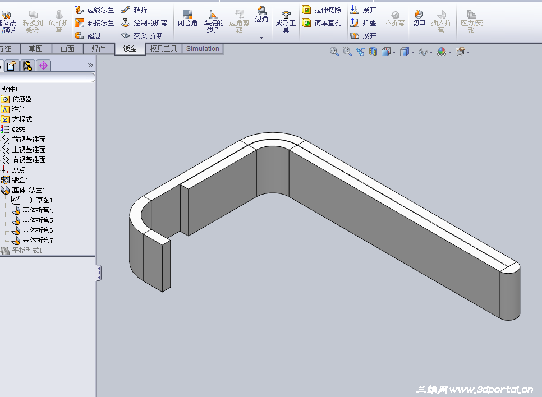Select (-) 草图1 sketch item

tap(32, 200)
